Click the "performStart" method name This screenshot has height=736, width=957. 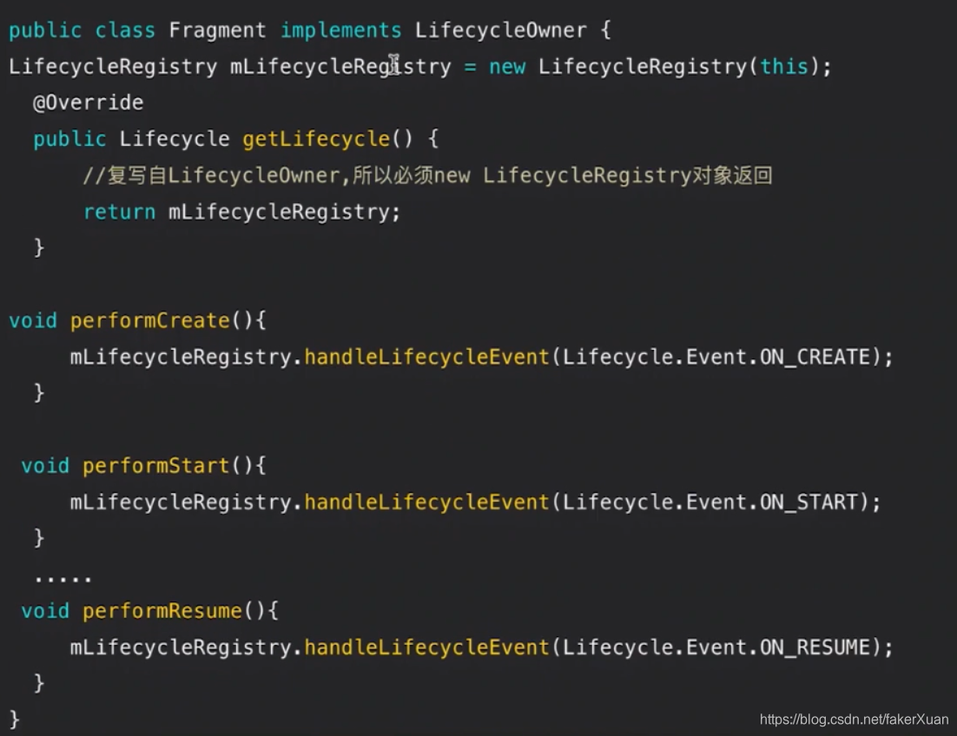(x=155, y=466)
